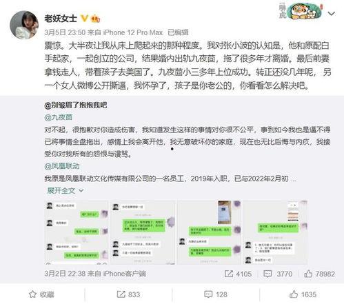Open the first chat screenshot thumbnail
The image size is (344, 304).
click(77, 232)
